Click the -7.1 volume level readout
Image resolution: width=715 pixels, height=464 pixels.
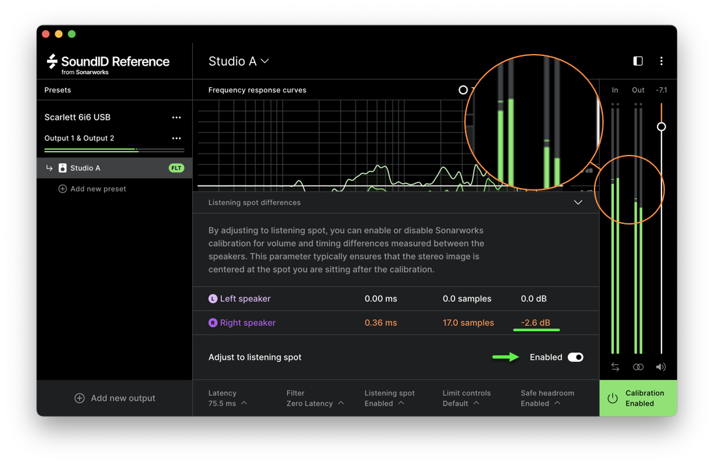pos(661,90)
